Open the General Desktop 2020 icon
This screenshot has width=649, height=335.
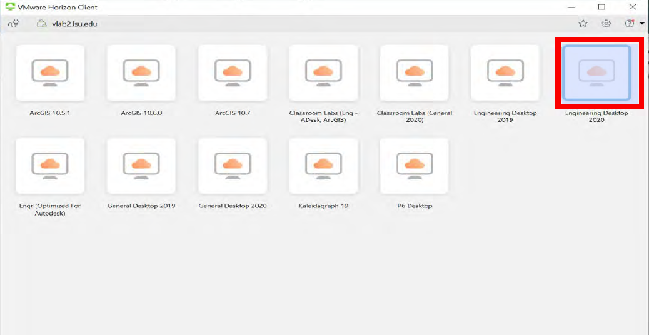coord(232,166)
